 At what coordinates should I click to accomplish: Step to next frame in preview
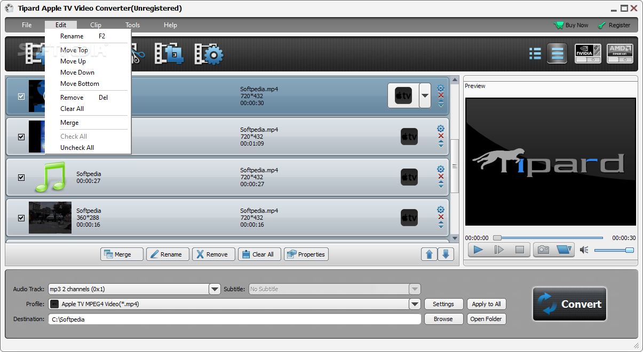coord(499,250)
